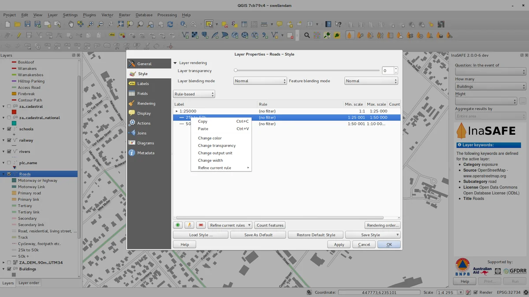This screenshot has width=529, height=297.
Task: Toggle the Render checkbox in status bar
Action: click(475, 292)
